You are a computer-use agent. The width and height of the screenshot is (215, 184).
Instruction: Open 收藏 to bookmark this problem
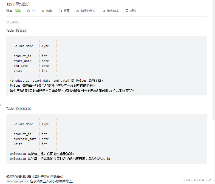point(49,11)
